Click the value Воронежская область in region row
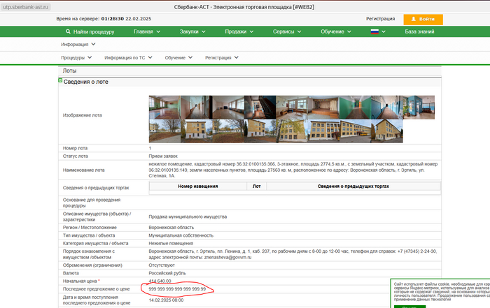Image resolution: width=490 pixels, height=308 pixels. pos(171,228)
